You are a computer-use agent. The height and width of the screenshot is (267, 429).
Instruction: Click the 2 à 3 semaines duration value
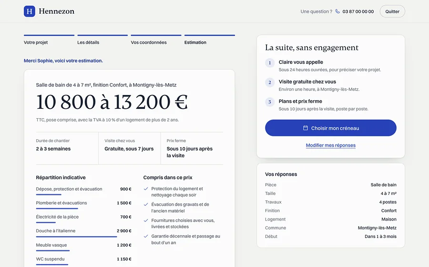coord(53,149)
